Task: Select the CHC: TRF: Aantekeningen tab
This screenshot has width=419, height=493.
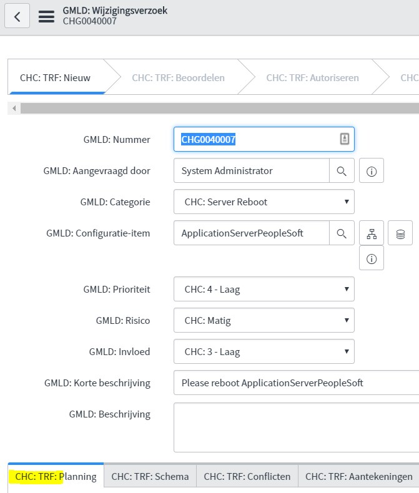Action: pos(358,476)
